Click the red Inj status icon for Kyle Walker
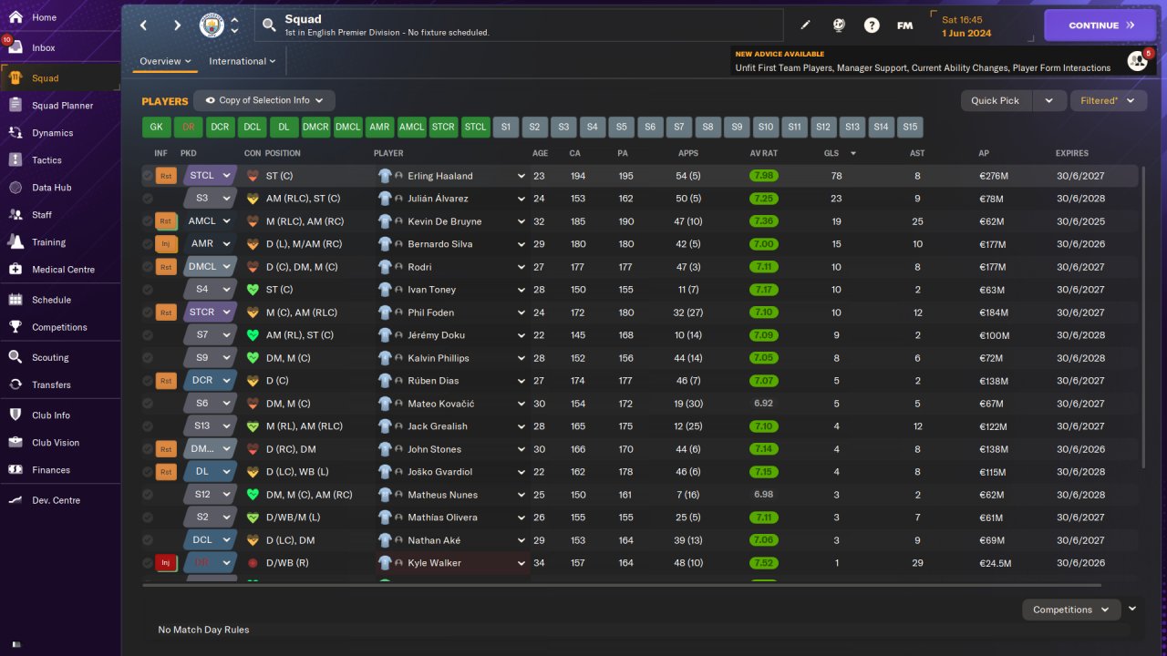This screenshot has height=656, width=1167. [x=166, y=563]
